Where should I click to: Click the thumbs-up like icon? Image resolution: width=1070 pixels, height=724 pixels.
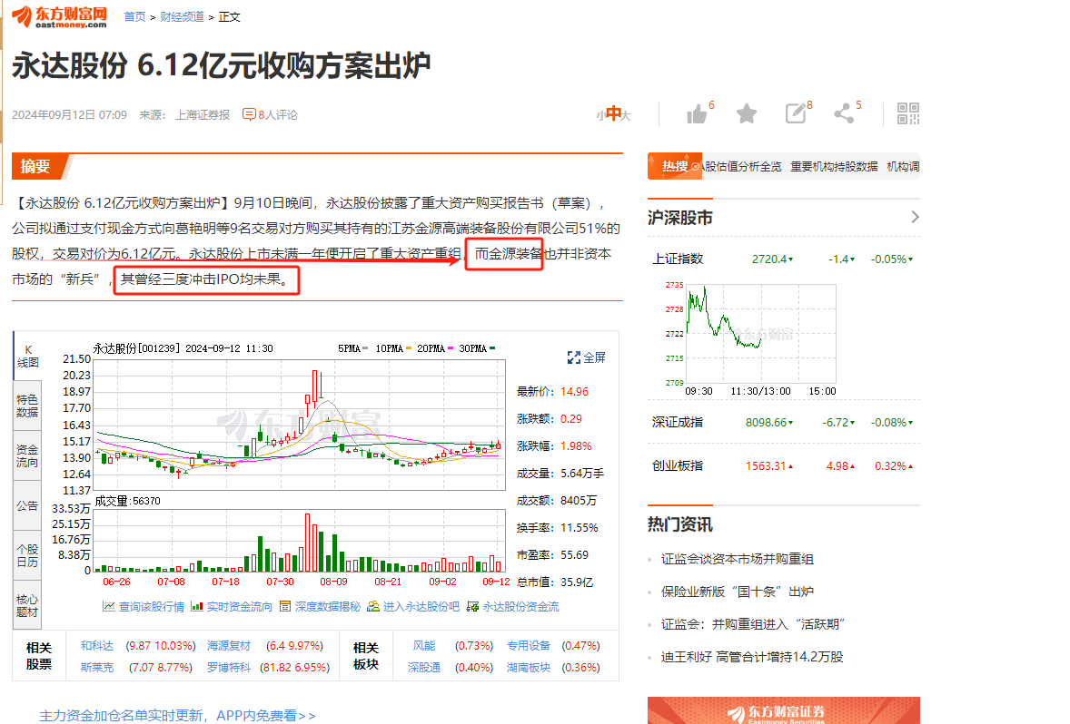697,113
